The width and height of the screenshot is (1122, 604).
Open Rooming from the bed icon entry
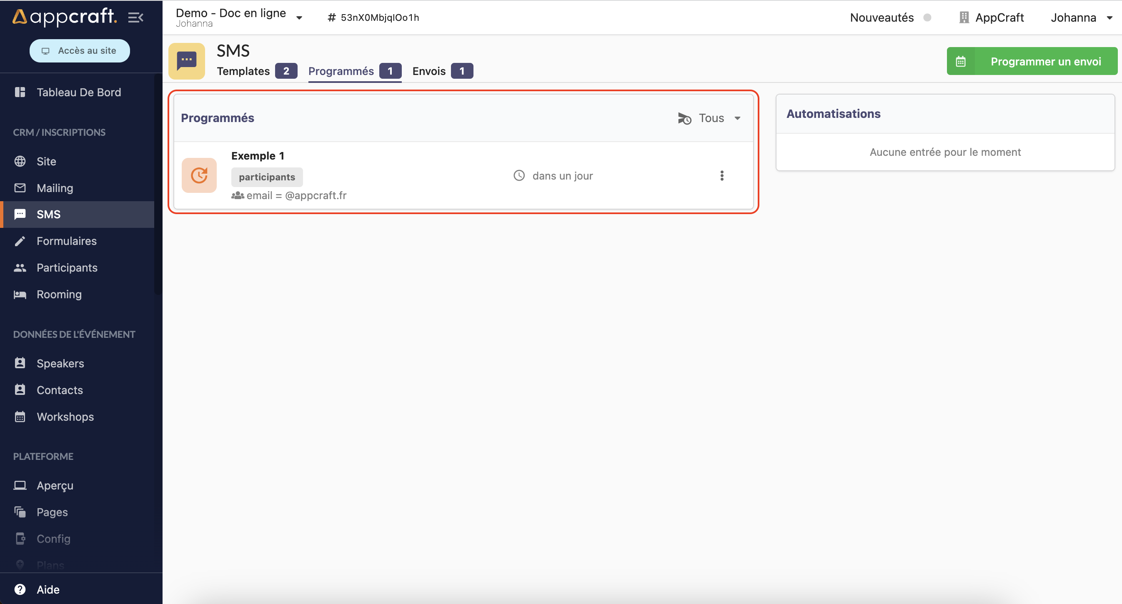pyautogui.click(x=20, y=295)
